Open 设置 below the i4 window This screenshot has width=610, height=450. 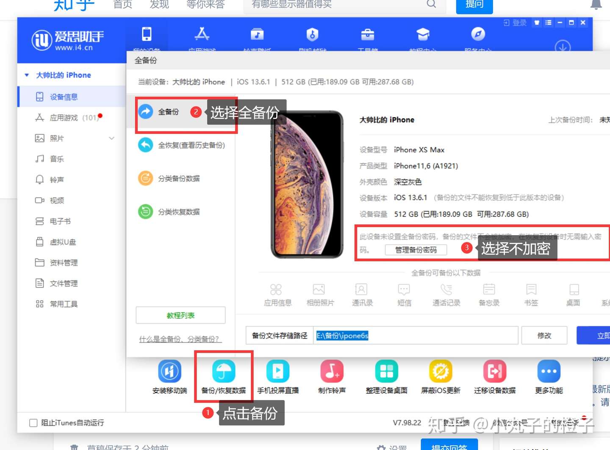392,447
